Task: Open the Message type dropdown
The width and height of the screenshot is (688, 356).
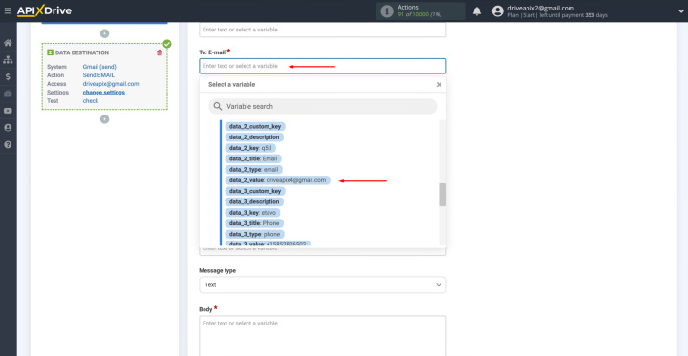Action: click(323, 285)
